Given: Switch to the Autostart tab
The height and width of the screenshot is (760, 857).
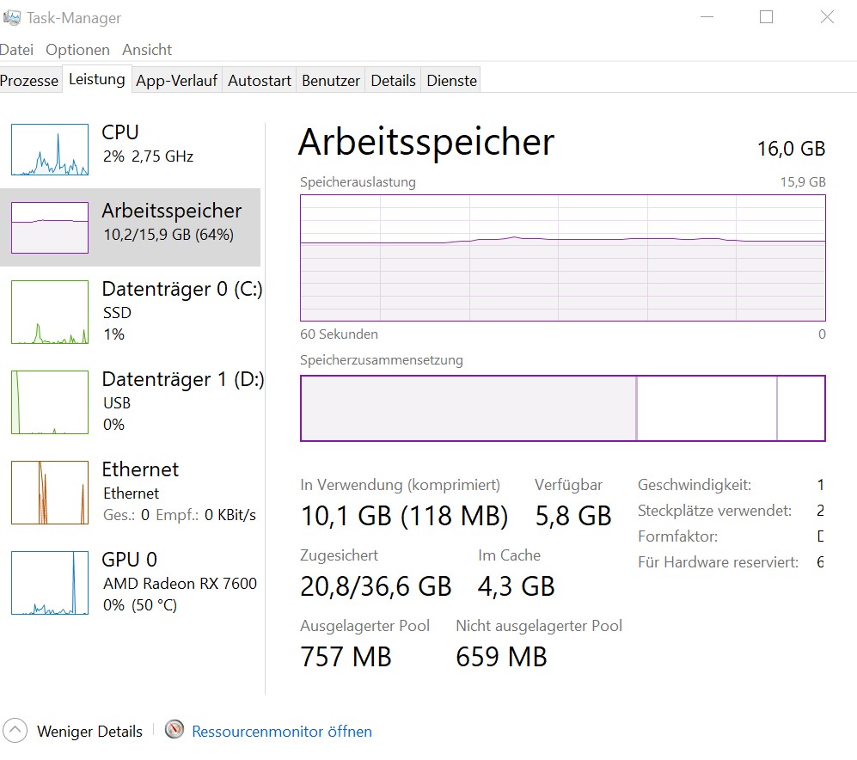Looking at the screenshot, I should (260, 81).
